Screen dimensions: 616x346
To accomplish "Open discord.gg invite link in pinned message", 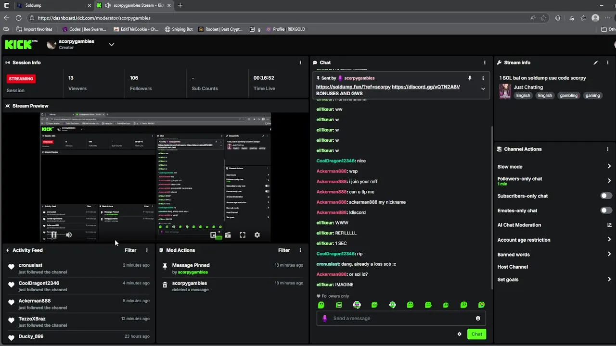I will (426, 87).
